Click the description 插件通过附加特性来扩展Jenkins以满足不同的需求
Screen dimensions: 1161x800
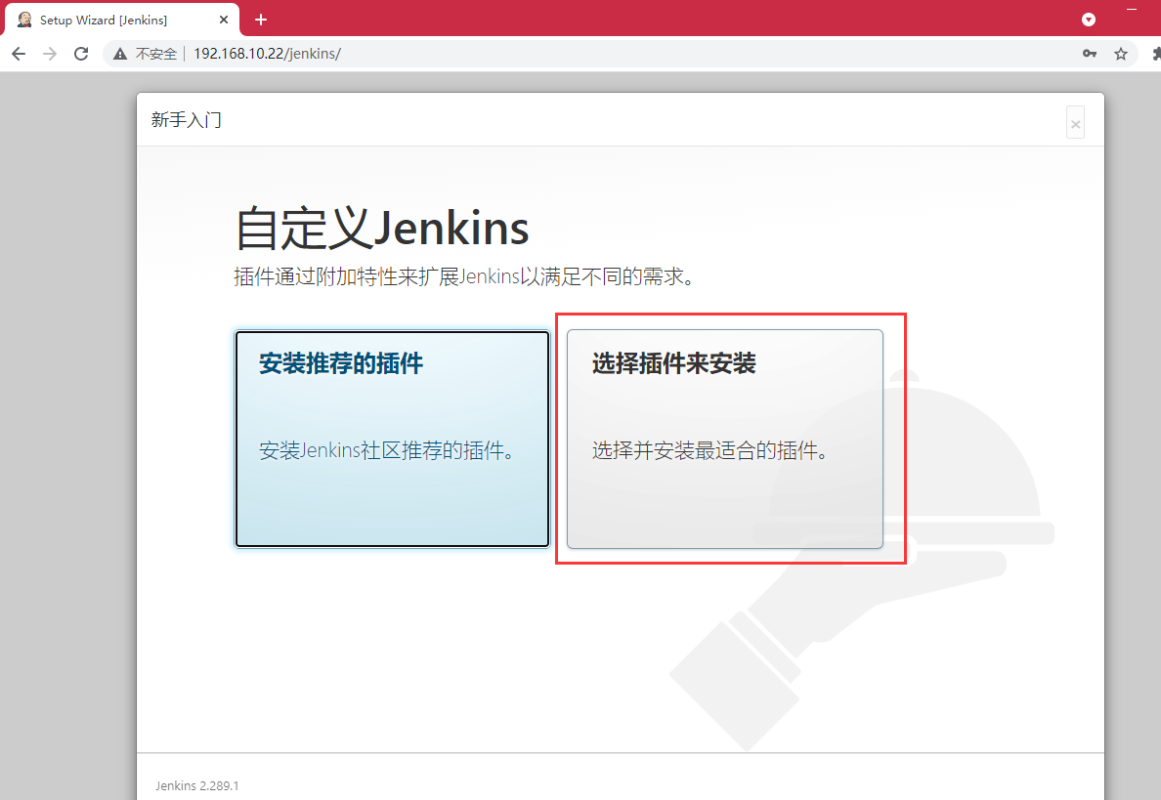(x=463, y=276)
